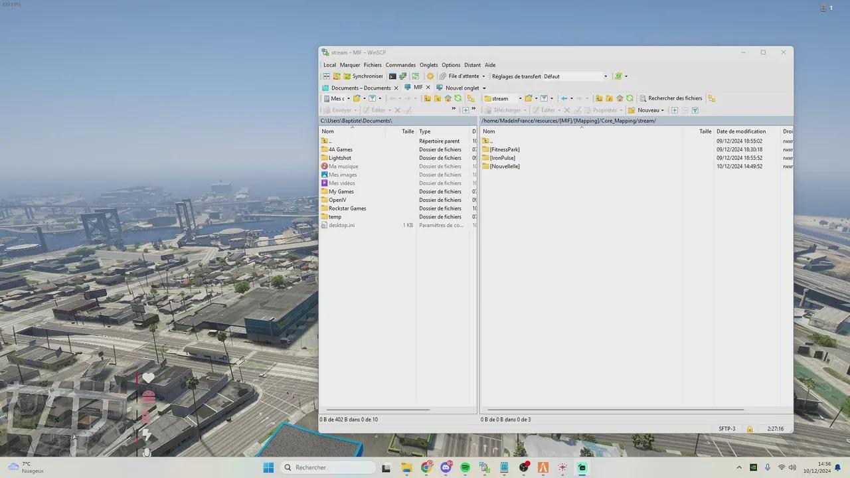Select files with remote plus icon
The height and width of the screenshot is (478, 850).
(x=675, y=110)
